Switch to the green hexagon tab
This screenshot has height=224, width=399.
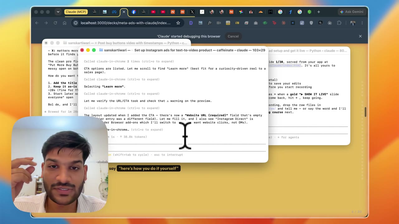309,12
